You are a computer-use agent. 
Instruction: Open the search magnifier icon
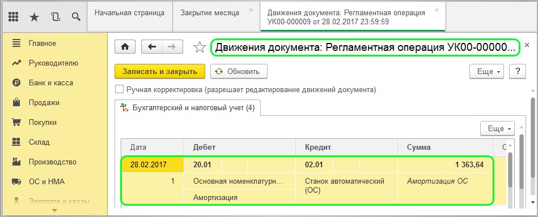click(x=76, y=16)
